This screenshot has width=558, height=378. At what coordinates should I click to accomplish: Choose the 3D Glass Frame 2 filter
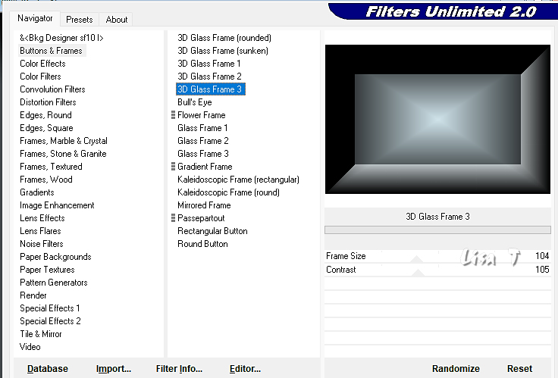click(209, 76)
